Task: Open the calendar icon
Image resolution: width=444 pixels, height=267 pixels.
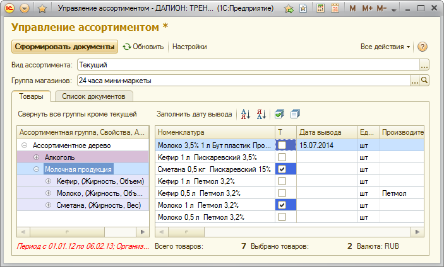Action: [x=335, y=8]
